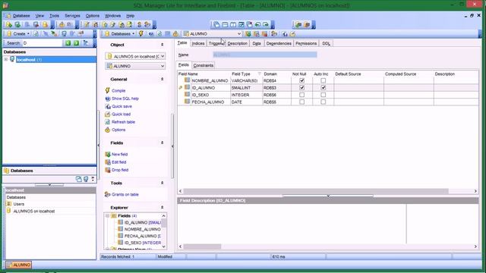Screen dimensions: 486x273
Task: Toggle Not Null for NOMBRE_ALUMNO
Action: point(301,80)
